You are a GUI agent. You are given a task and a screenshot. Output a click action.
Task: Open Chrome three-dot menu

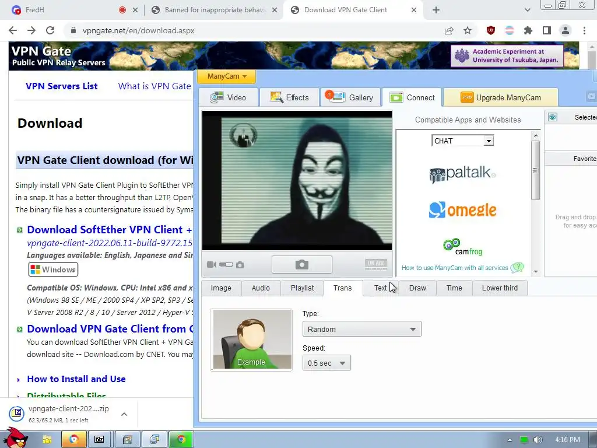584,30
